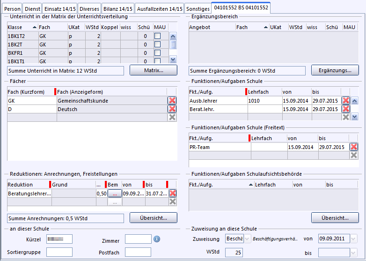Remove the Deutsch subject row
The image size is (366, 261).
(172, 109)
